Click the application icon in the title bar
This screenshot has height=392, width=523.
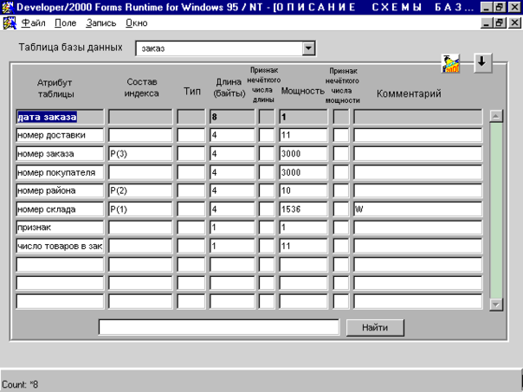click(x=8, y=6)
